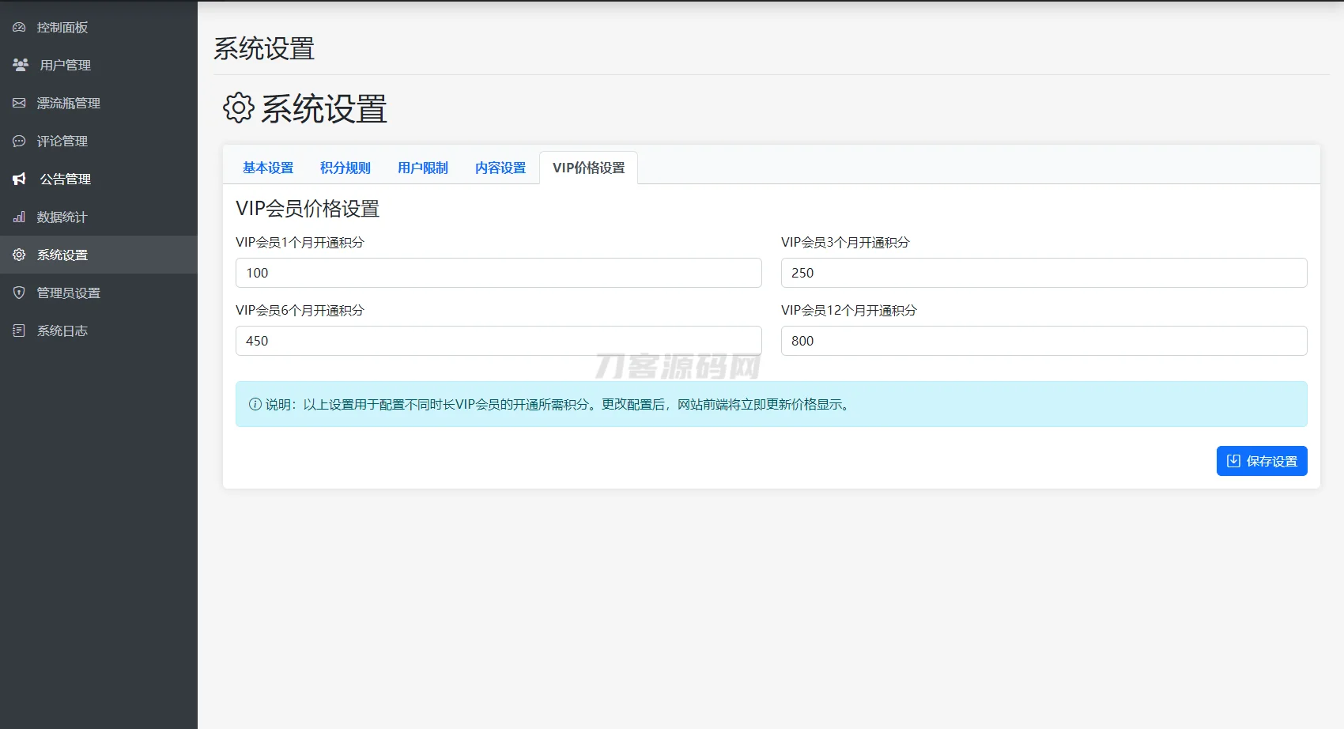The image size is (1344, 729).
Task: Open the 控制面板 dashboard icon in sidebar
Action: pos(19,27)
